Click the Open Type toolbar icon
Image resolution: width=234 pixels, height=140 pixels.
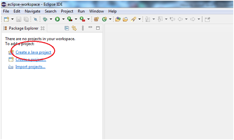click(118, 19)
